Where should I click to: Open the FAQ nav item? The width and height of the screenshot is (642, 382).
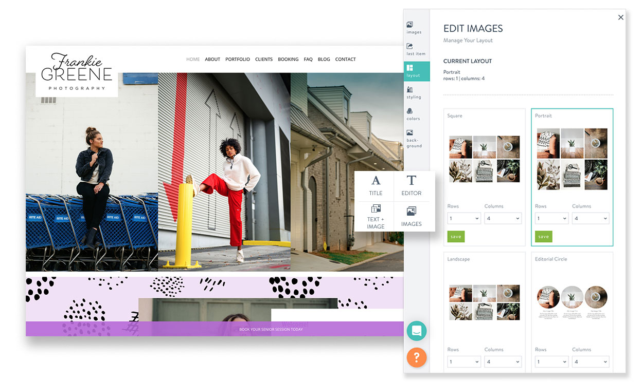point(308,59)
